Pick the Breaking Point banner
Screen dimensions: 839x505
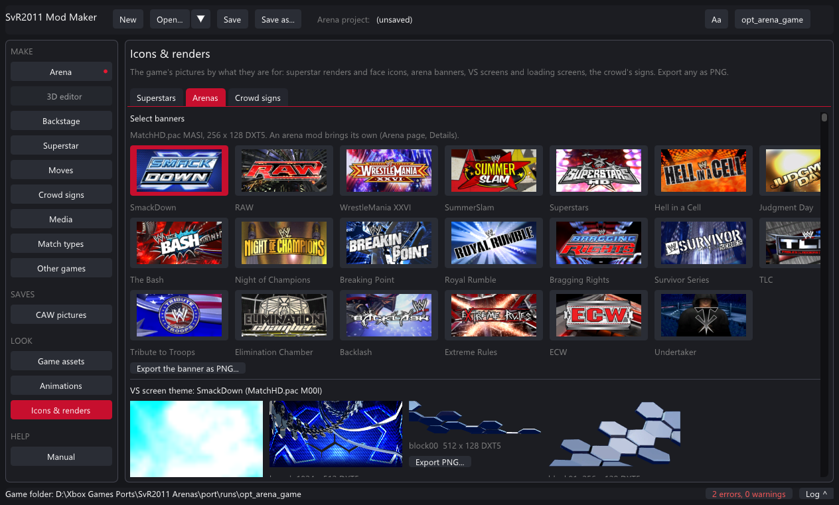tap(389, 243)
